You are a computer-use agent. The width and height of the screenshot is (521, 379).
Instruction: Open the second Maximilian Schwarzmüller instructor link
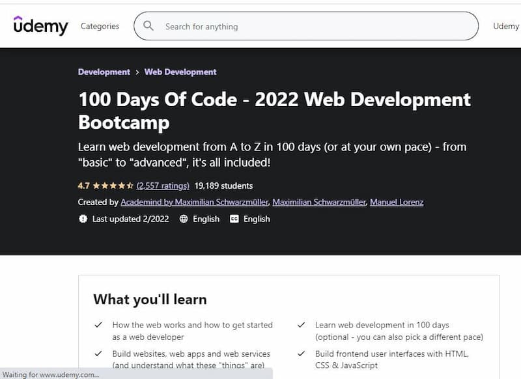[319, 202]
